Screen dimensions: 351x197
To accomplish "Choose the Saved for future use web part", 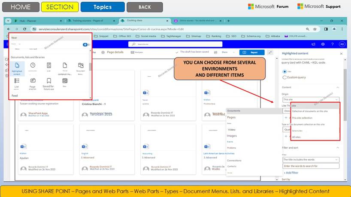I will click(x=48, y=81).
